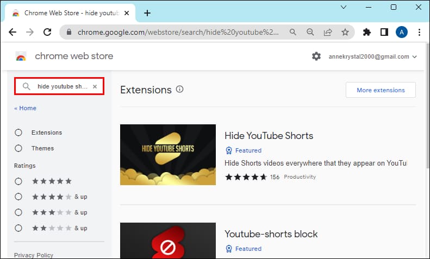This screenshot has height=259, width=430.
Task: Click the chrome web store logo
Action: (x=21, y=56)
